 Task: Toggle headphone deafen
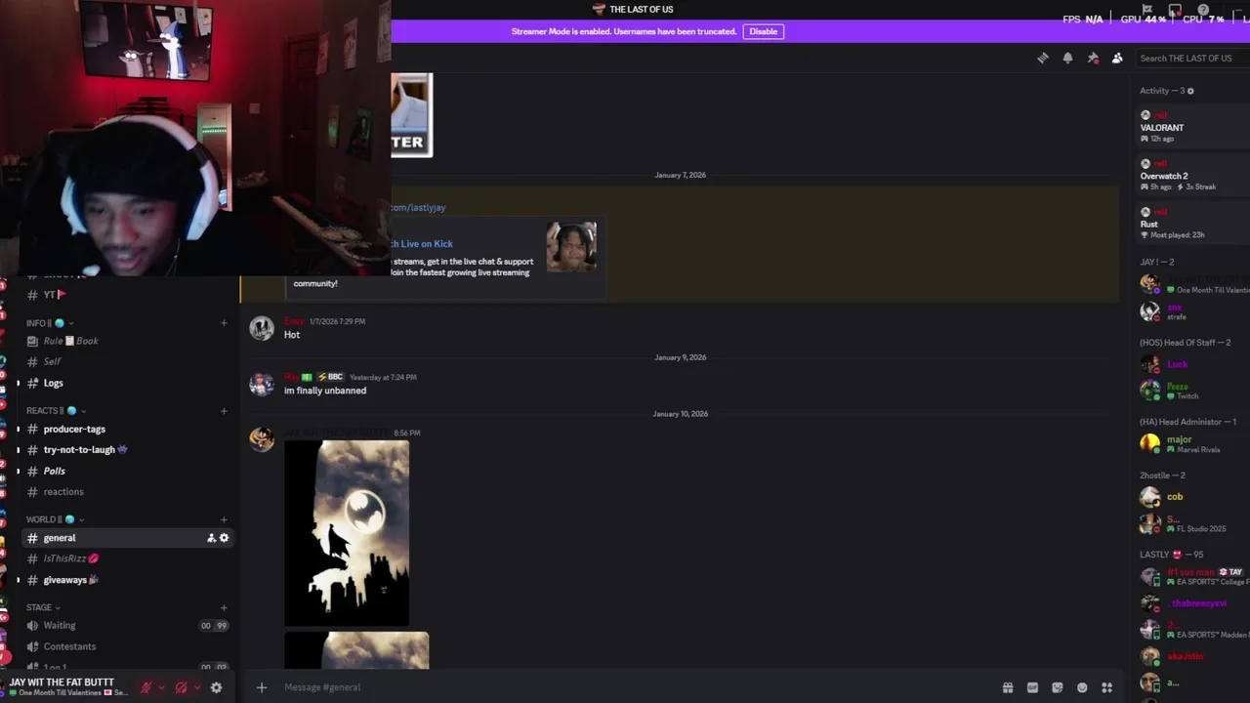pos(181,687)
